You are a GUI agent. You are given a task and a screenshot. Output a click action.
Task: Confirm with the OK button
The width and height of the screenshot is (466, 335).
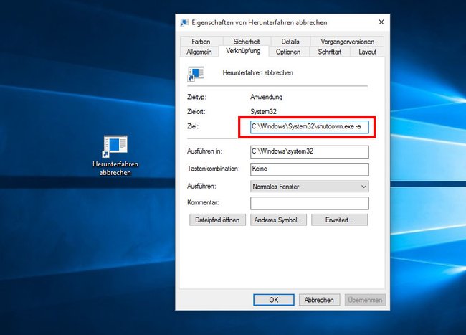[274, 300]
